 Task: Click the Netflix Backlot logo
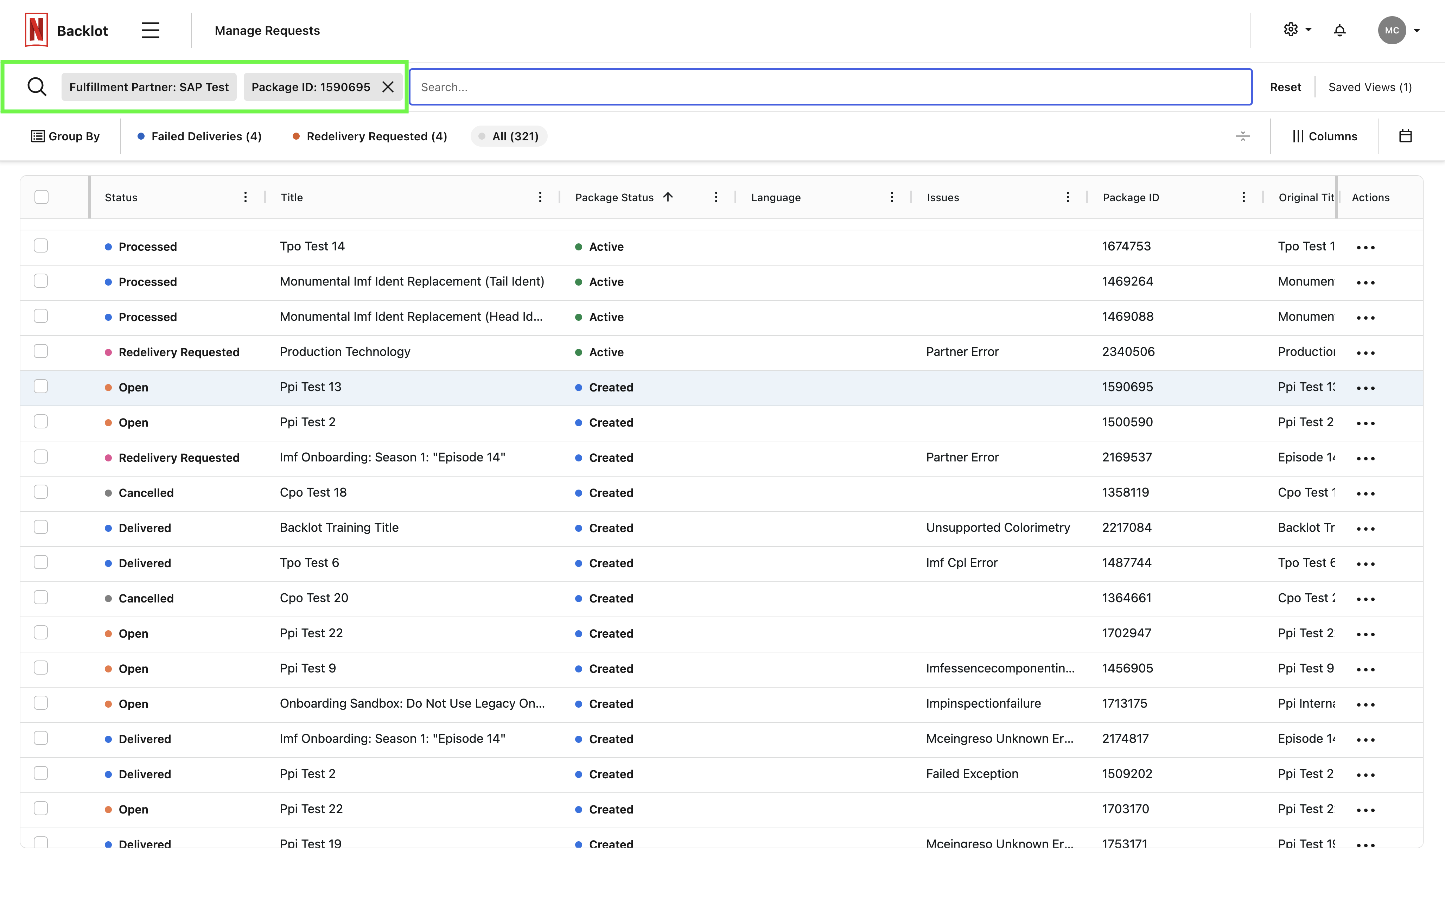click(37, 30)
